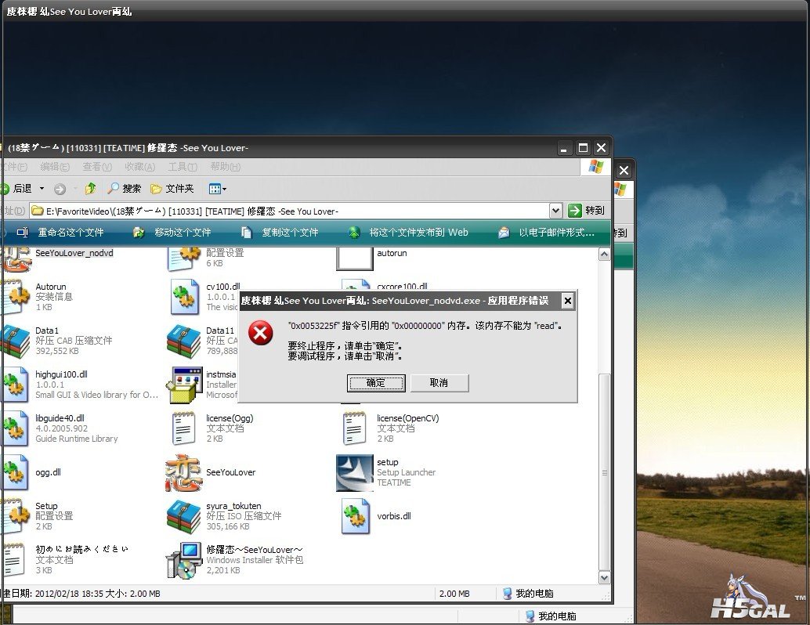Click the 转到 go button

(588, 211)
